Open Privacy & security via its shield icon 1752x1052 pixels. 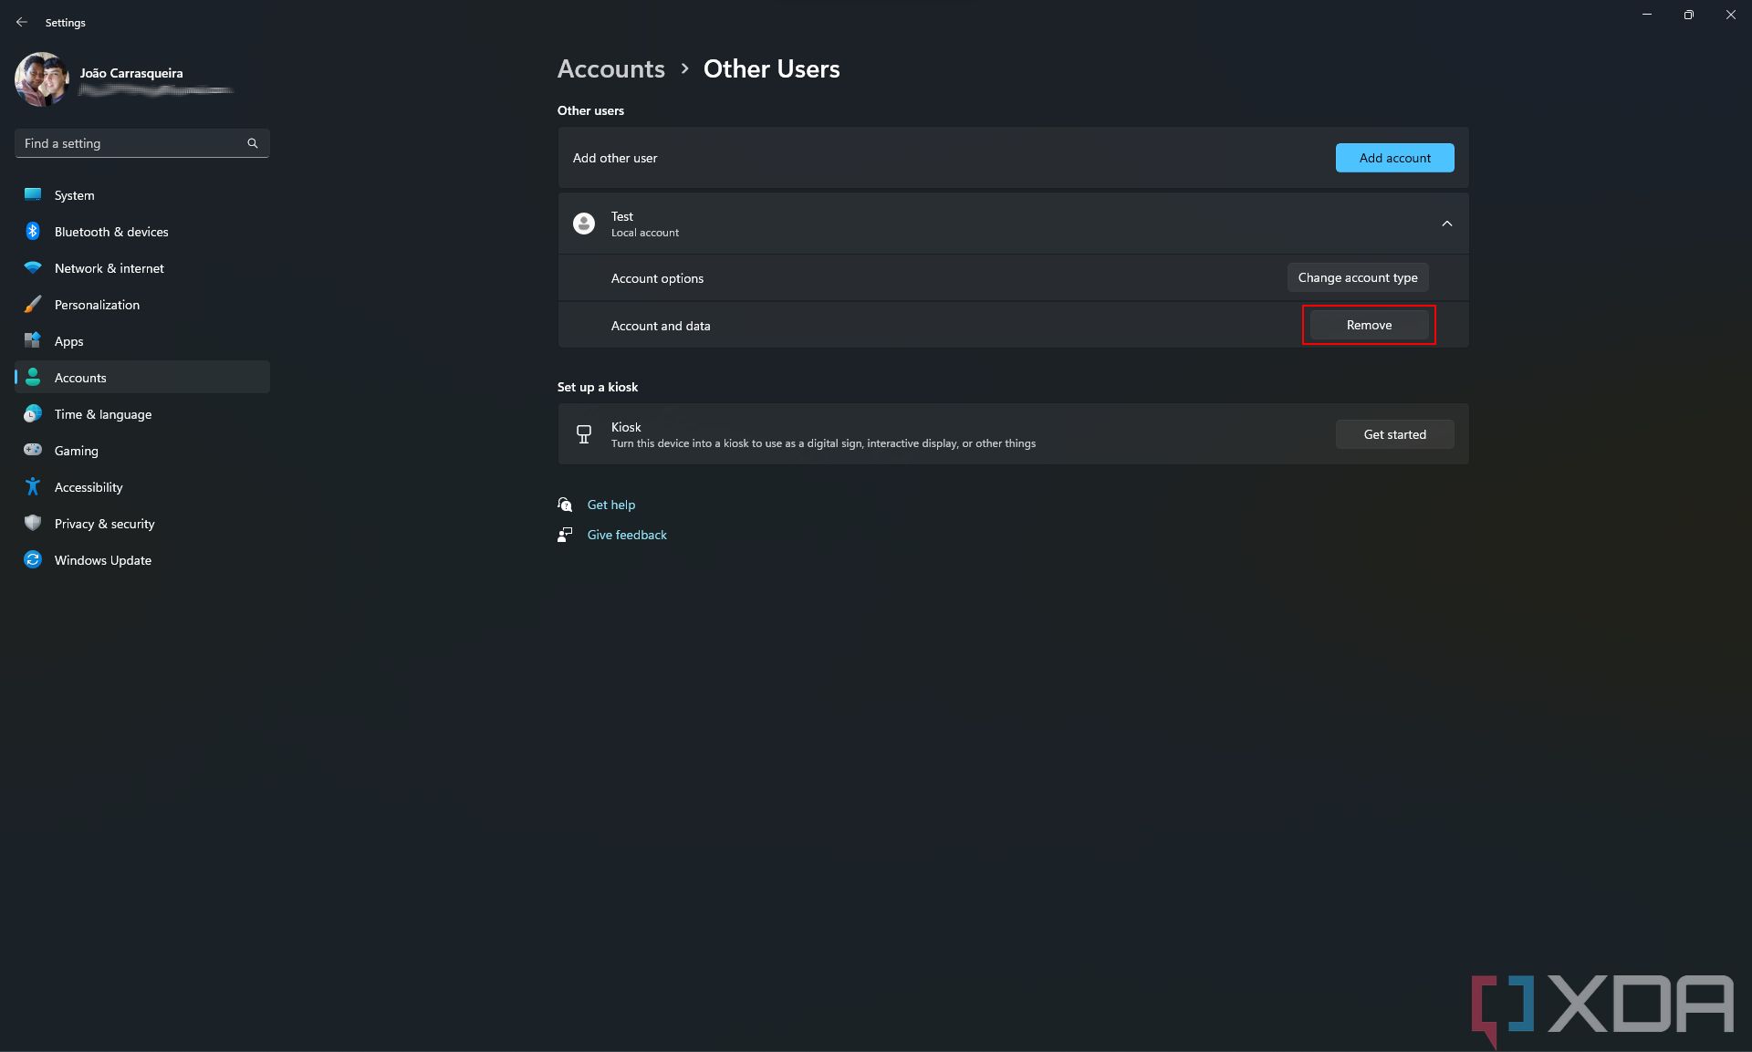pyautogui.click(x=33, y=523)
